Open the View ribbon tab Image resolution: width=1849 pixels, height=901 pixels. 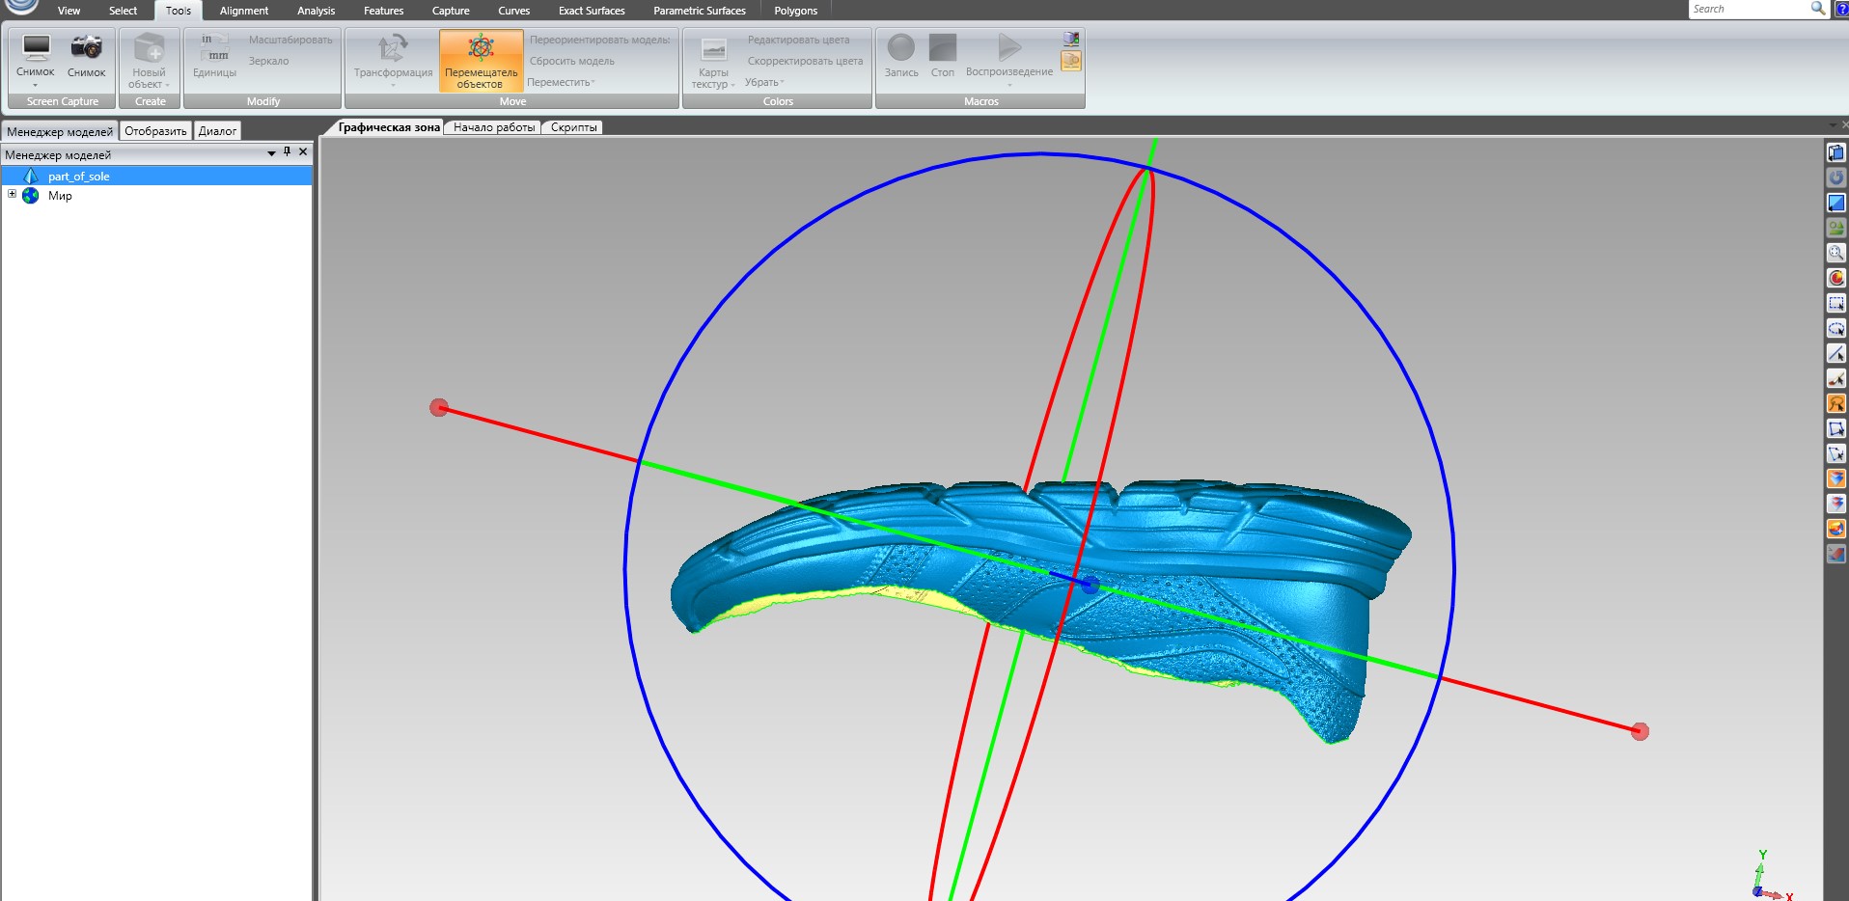[69, 11]
